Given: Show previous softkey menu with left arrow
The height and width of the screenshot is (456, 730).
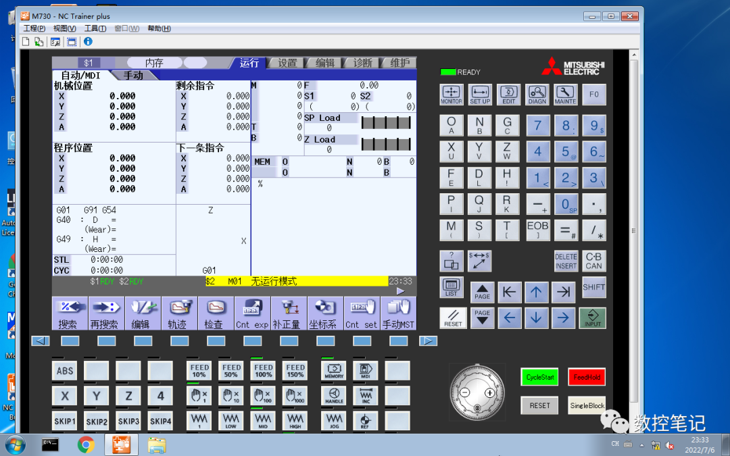Looking at the screenshot, I should 41,341.
